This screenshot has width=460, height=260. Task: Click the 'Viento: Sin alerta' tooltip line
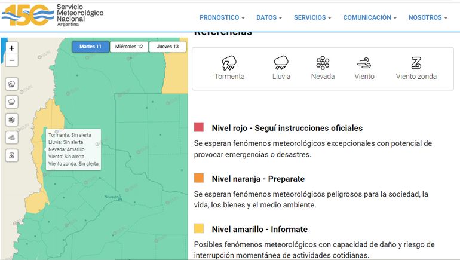[x=66, y=157]
